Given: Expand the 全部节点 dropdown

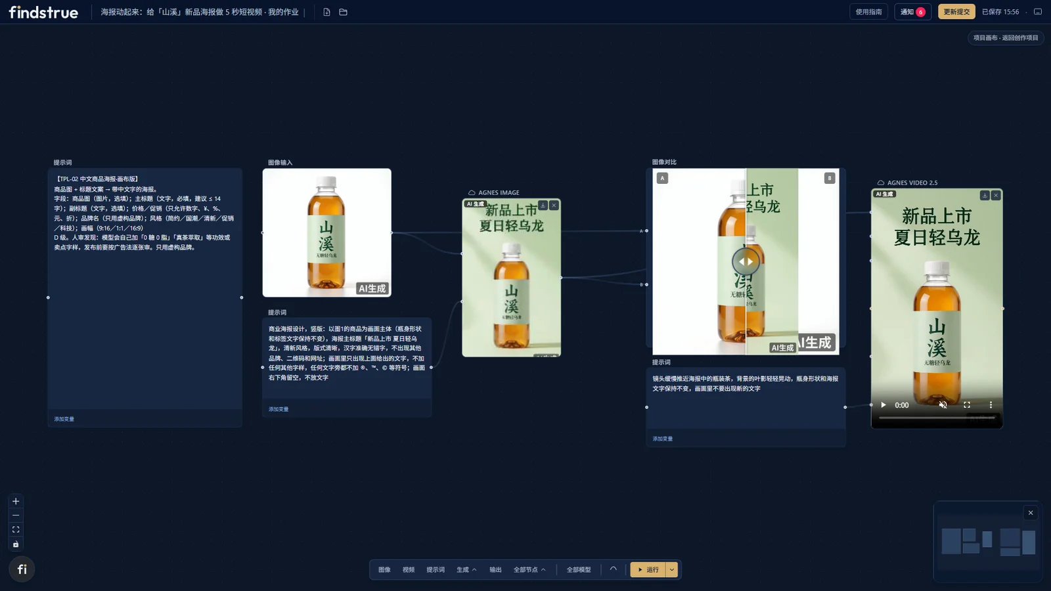Looking at the screenshot, I should point(529,570).
